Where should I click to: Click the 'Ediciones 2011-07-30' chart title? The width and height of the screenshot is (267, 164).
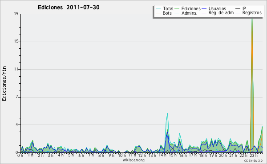(x=69, y=8)
